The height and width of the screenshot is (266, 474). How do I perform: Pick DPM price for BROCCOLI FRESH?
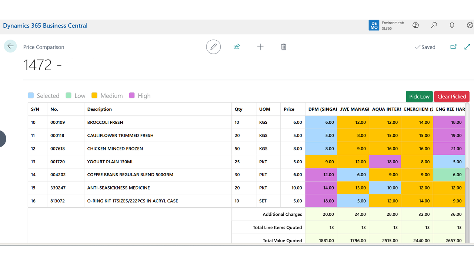[321, 122]
